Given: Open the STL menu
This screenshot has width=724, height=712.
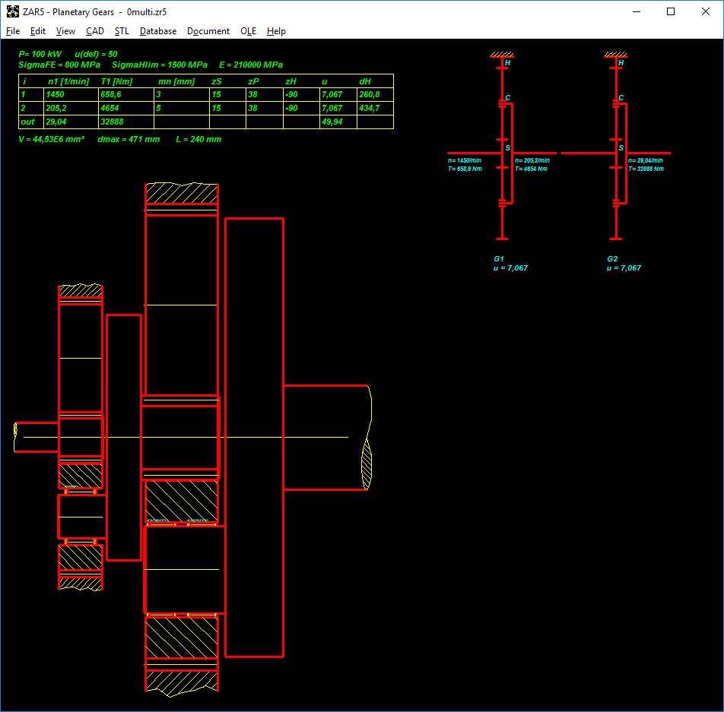Looking at the screenshot, I should coord(122,31).
